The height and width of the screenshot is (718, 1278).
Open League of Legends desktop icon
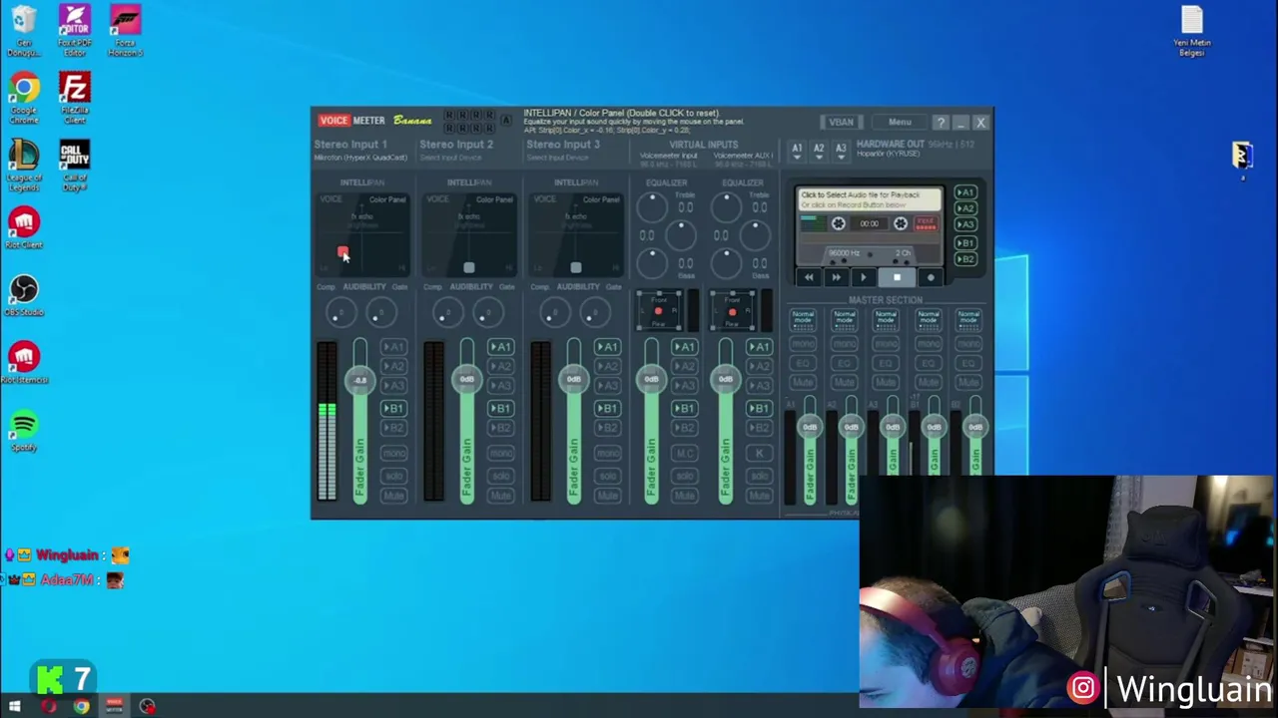pyautogui.click(x=24, y=166)
